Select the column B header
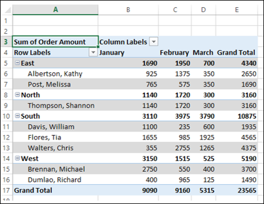264x204 pixels. pos(128,10)
